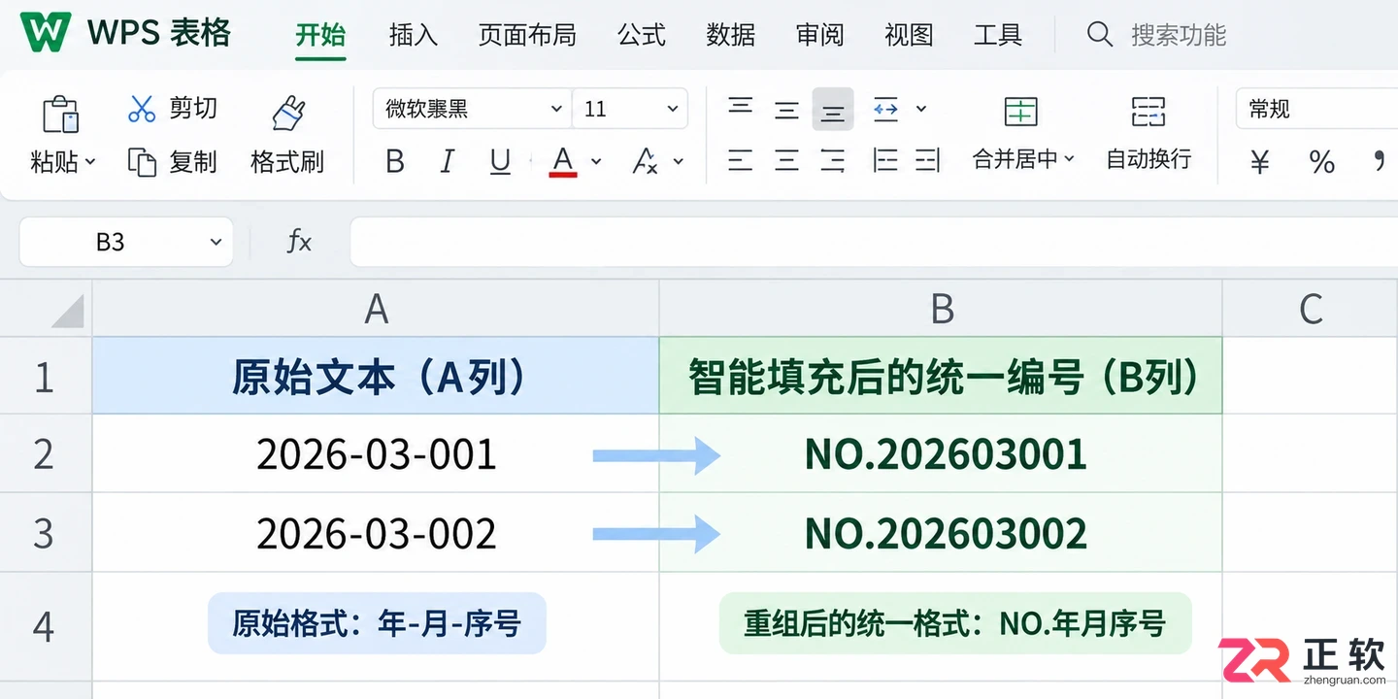Screen dimensions: 1398x699
Task: Apply the yen currency format
Action: point(1259,161)
